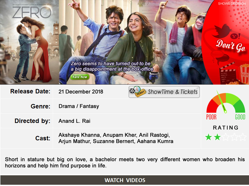This screenshot has width=249, height=186.
Task: Select the fifth empty rating star
Action: point(243,137)
